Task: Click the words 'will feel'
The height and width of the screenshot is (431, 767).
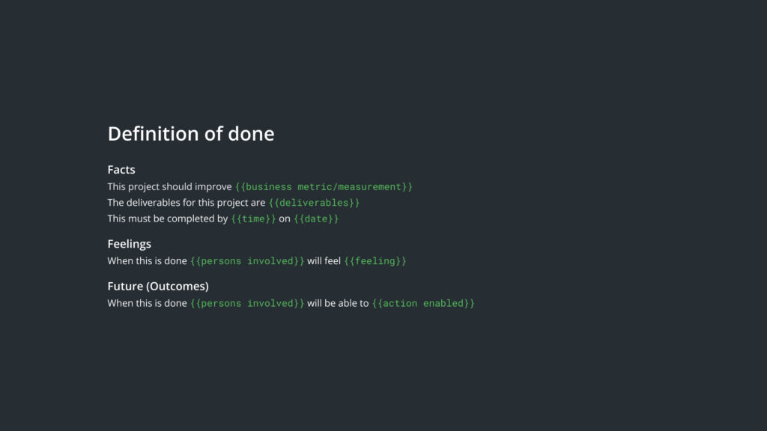Action: click(324, 261)
